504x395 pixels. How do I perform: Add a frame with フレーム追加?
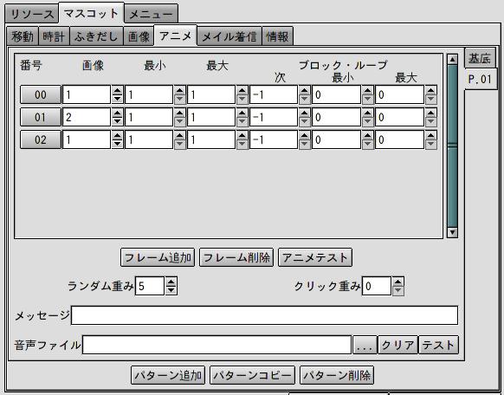158,257
